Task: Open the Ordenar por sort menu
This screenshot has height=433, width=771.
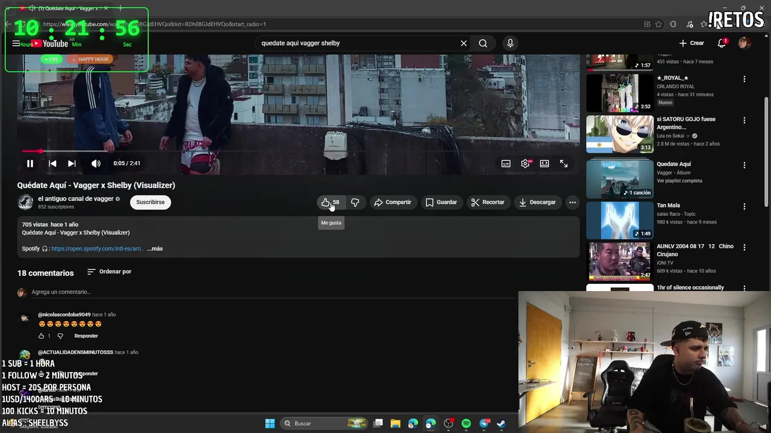Action: pyautogui.click(x=109, y=272)
